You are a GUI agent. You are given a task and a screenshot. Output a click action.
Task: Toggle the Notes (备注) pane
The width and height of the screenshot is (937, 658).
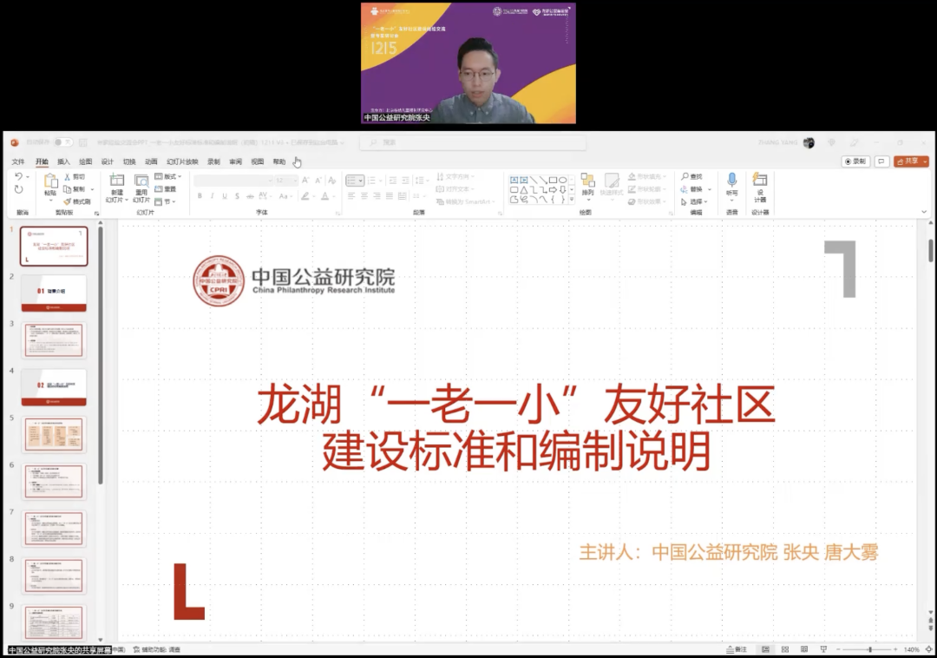click(737, 649)
